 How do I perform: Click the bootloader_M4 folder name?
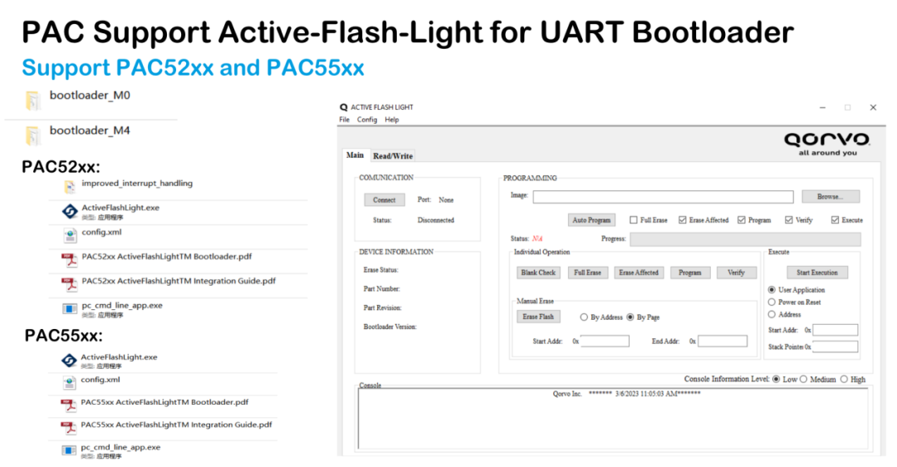click(90, 130)
